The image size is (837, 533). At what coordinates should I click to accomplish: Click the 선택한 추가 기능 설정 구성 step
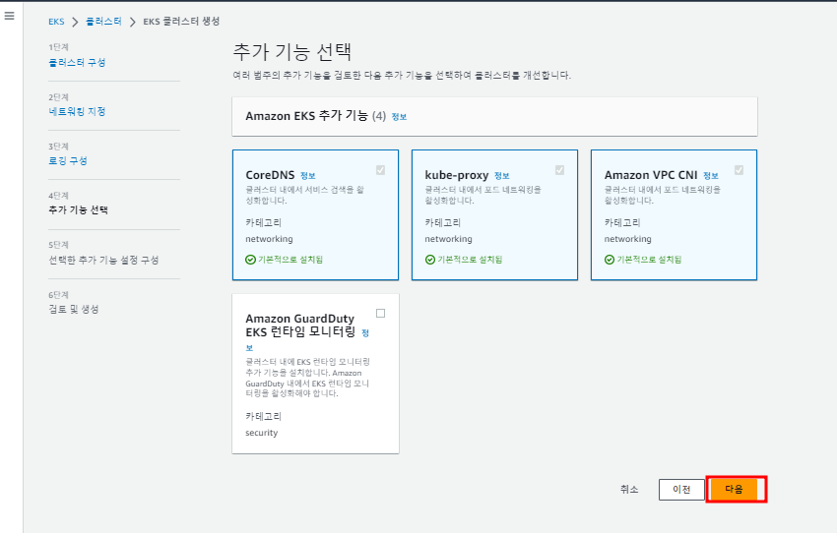[x=103, y=260]
